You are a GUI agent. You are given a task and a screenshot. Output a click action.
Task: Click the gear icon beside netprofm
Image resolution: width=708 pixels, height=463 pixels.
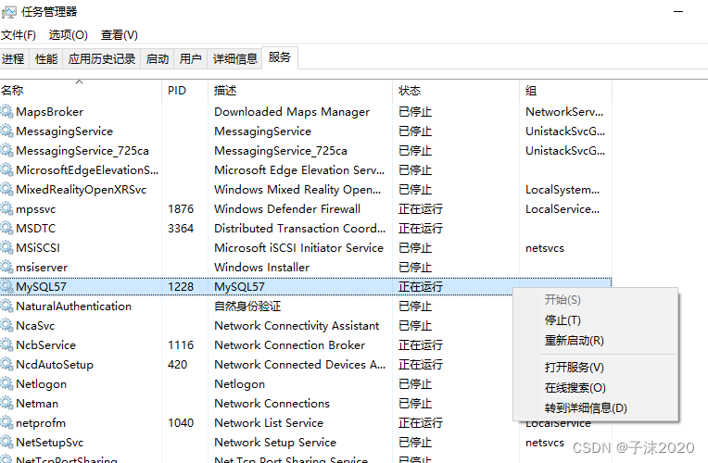[x=6, y=422]
